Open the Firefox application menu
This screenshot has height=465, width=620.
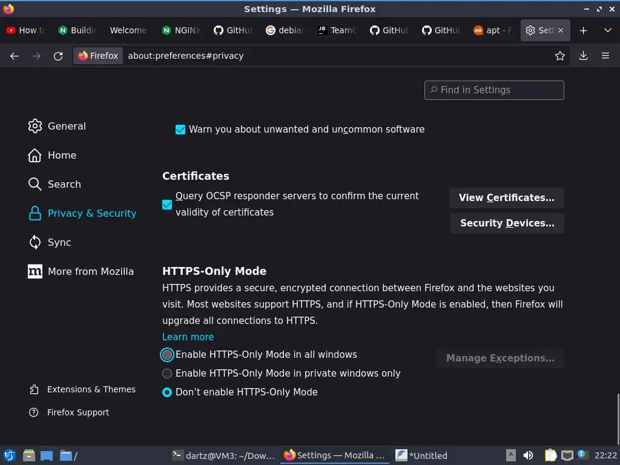click(x=605, y=56)
